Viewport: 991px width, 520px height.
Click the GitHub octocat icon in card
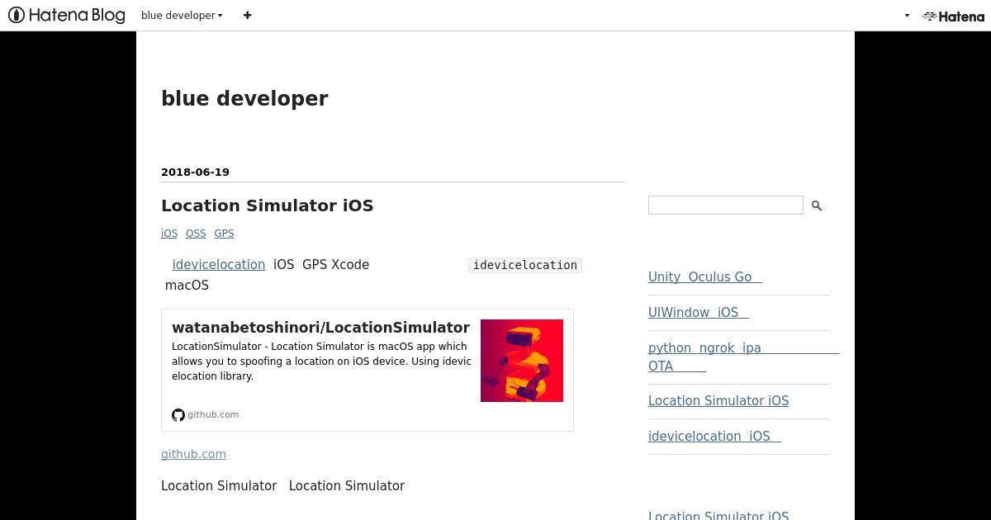click(178, 415)
